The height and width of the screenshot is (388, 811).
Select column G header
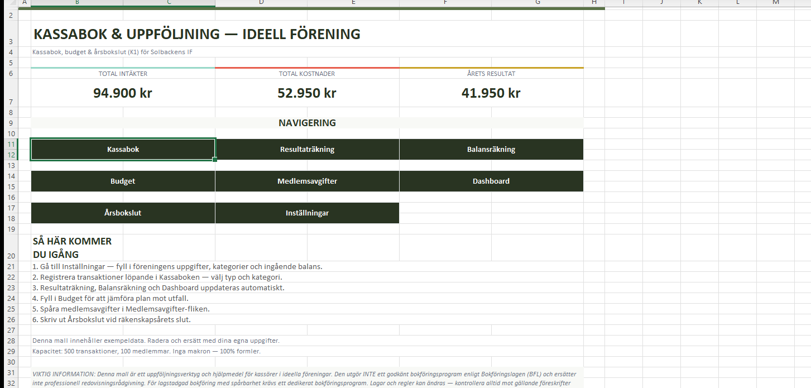(537, 3)
